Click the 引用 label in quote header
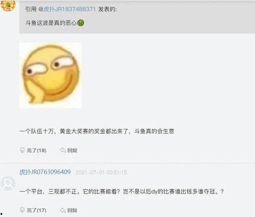The image size is (255, 217). click(31, 9)
